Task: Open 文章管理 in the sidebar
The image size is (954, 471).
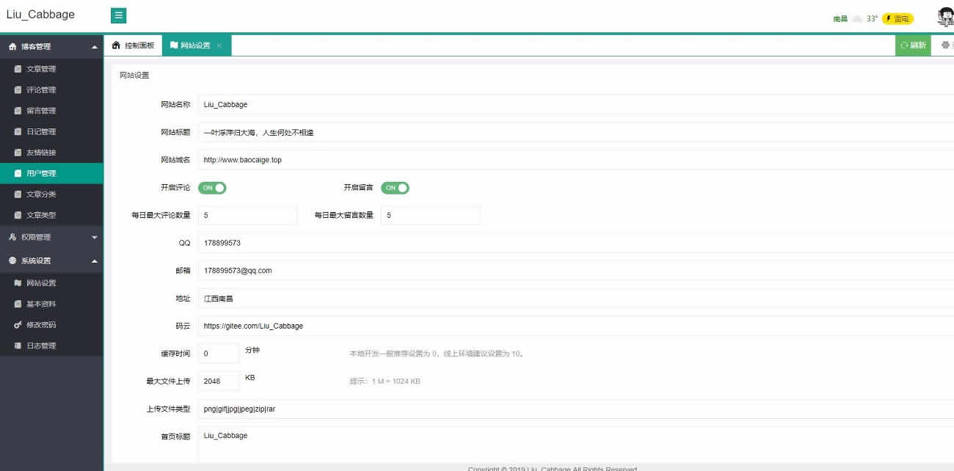Action: tap(41, 69)
